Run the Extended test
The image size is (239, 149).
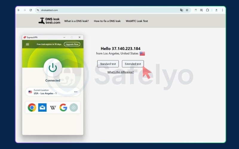click(x=133, y=64)
